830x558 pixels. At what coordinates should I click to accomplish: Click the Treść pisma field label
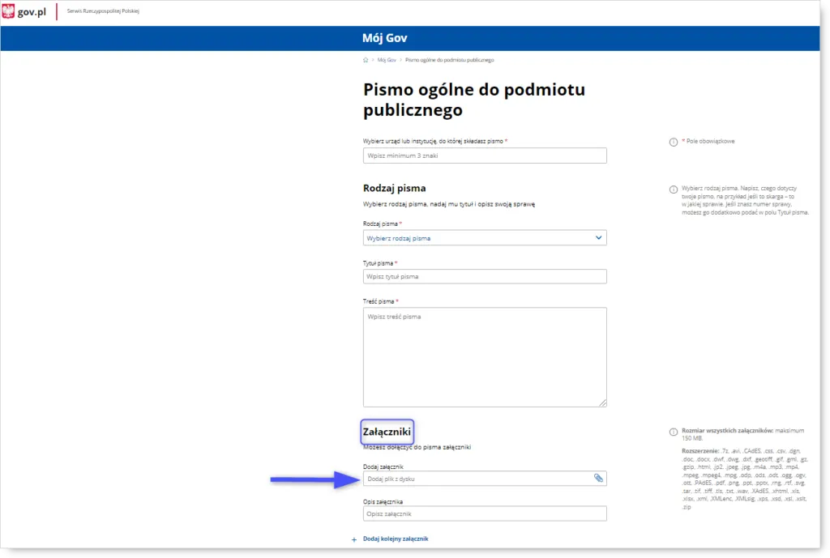pos(381,301)
